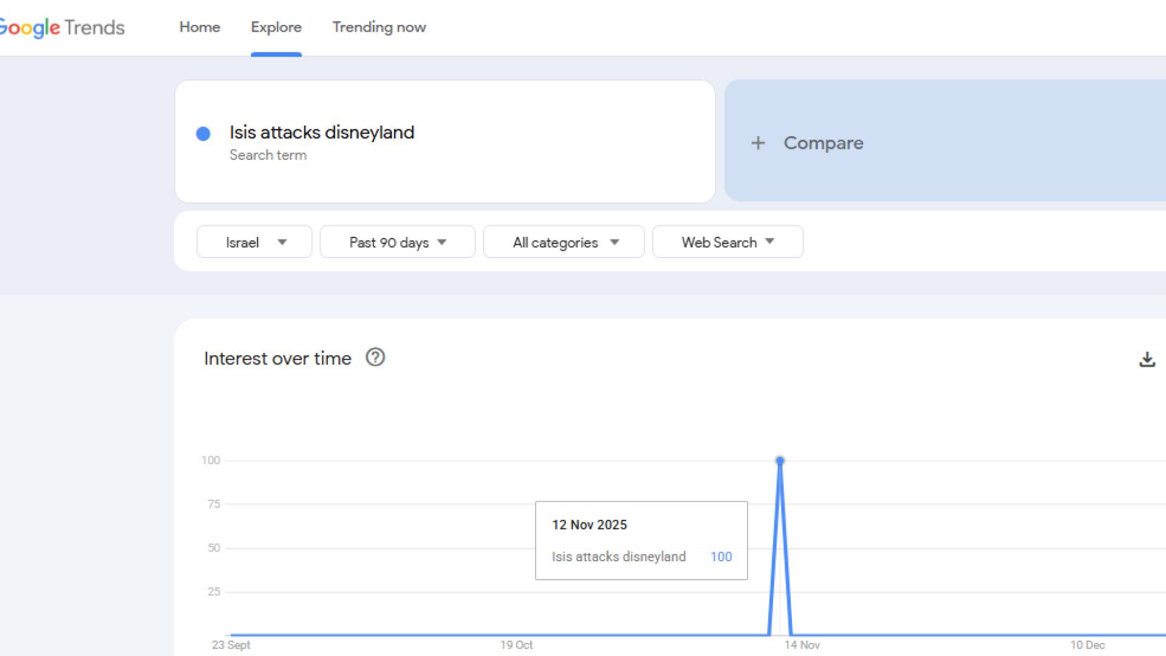
Task: Expand the Past 90 days time filter
Action: click(397, 242)
